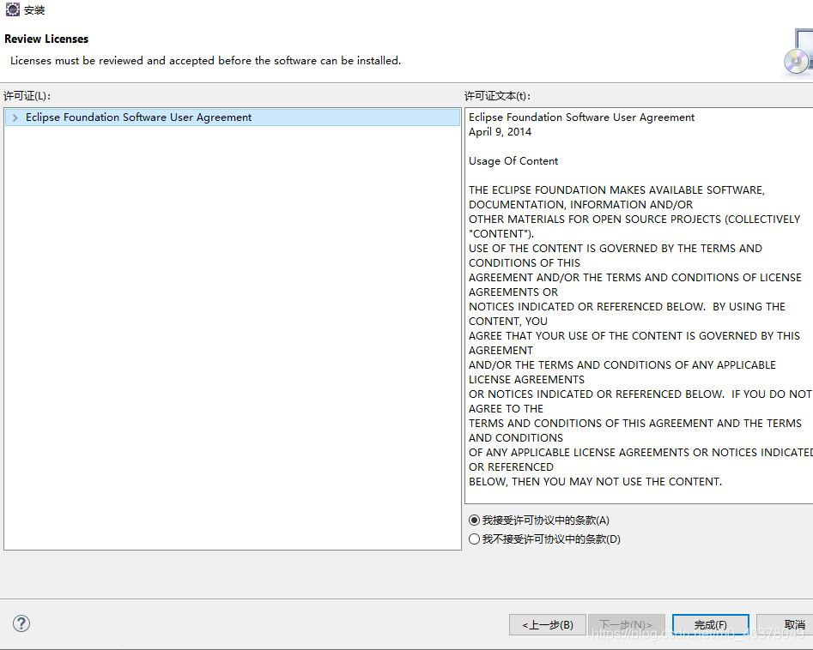The image size is (813, 650).
Task: Click the Eclipse install dialog title icon
Action: (x=12, y=9)
